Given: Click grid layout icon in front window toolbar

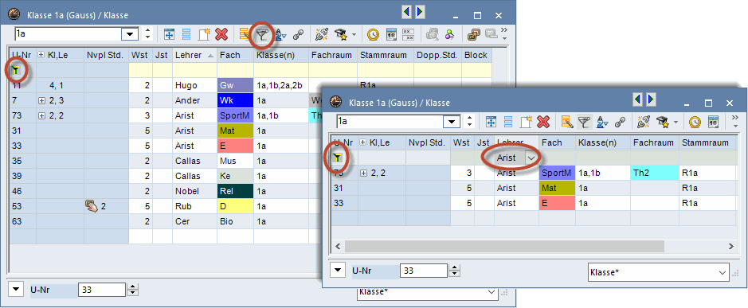Looking at the screenshot, I should [x=491, y=122].
